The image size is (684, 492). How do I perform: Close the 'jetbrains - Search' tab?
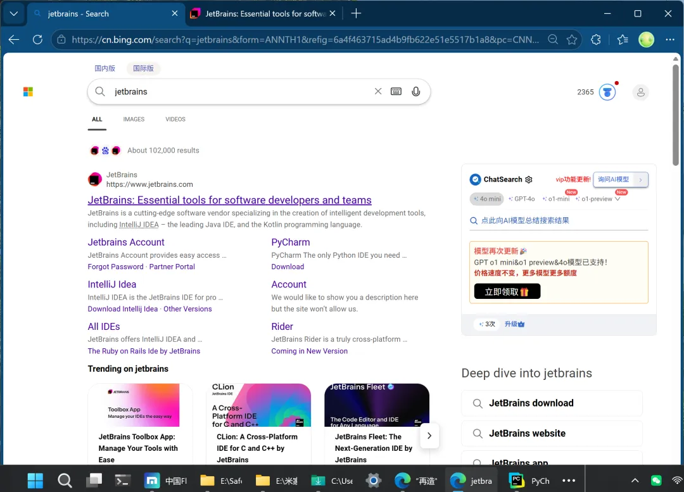click(175, 13)
